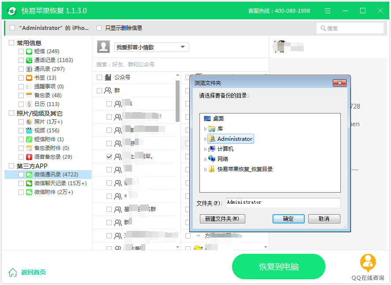Enable 只显示删除信息 checkbox
391x285 pixels.
click(x=99, y=28)
